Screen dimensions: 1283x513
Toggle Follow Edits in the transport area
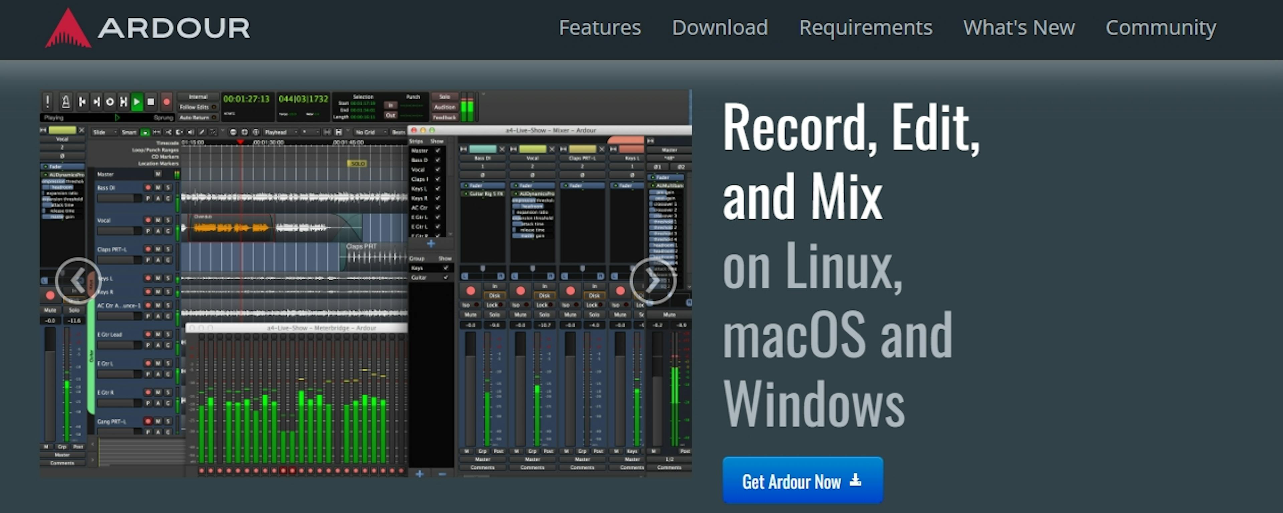click(x=198, y=107)
